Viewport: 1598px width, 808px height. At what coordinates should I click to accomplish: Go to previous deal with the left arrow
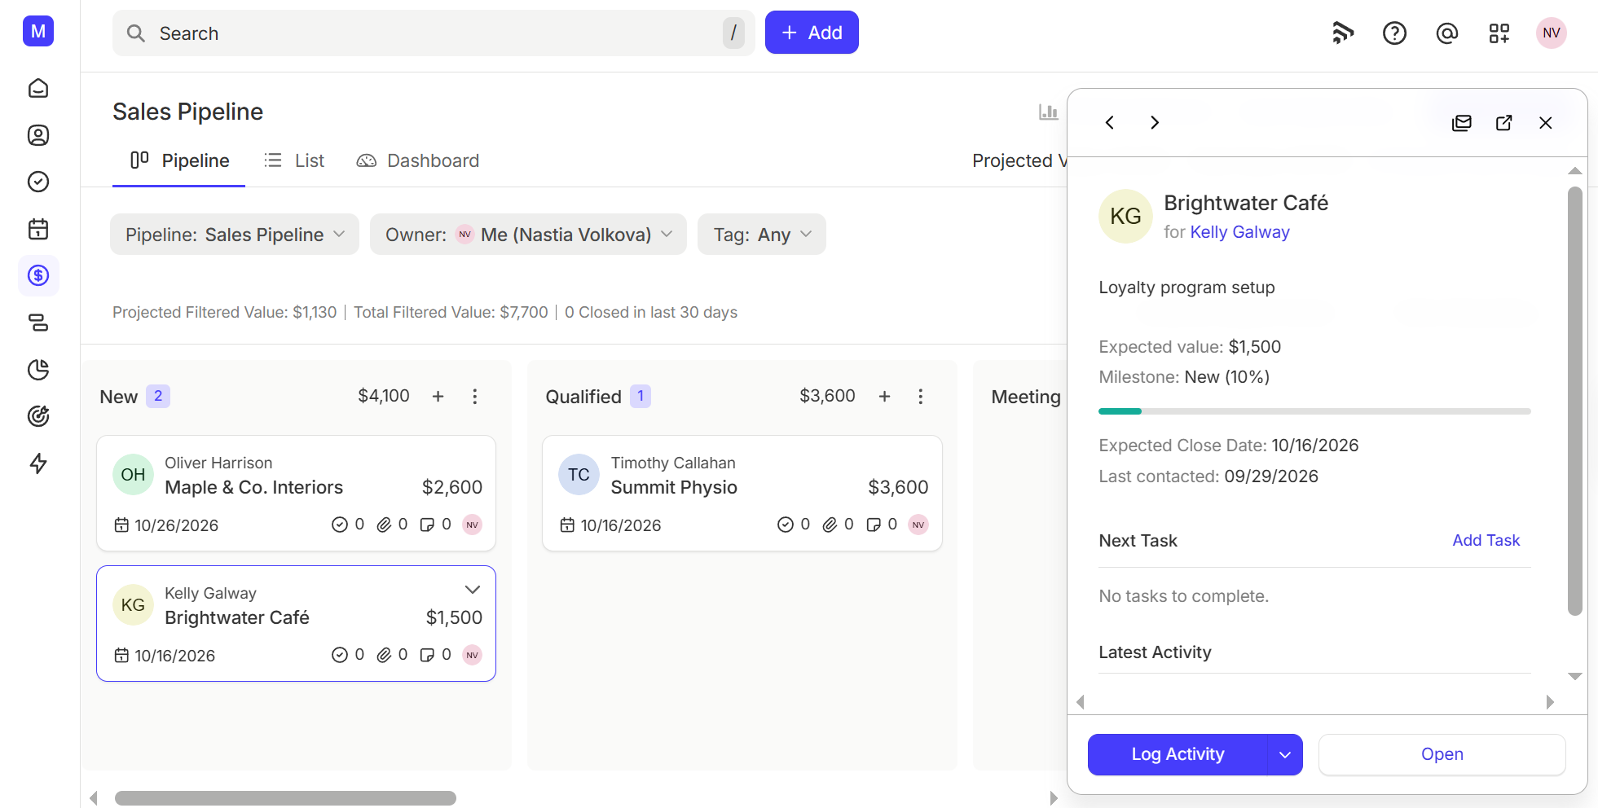(1110, 123)
